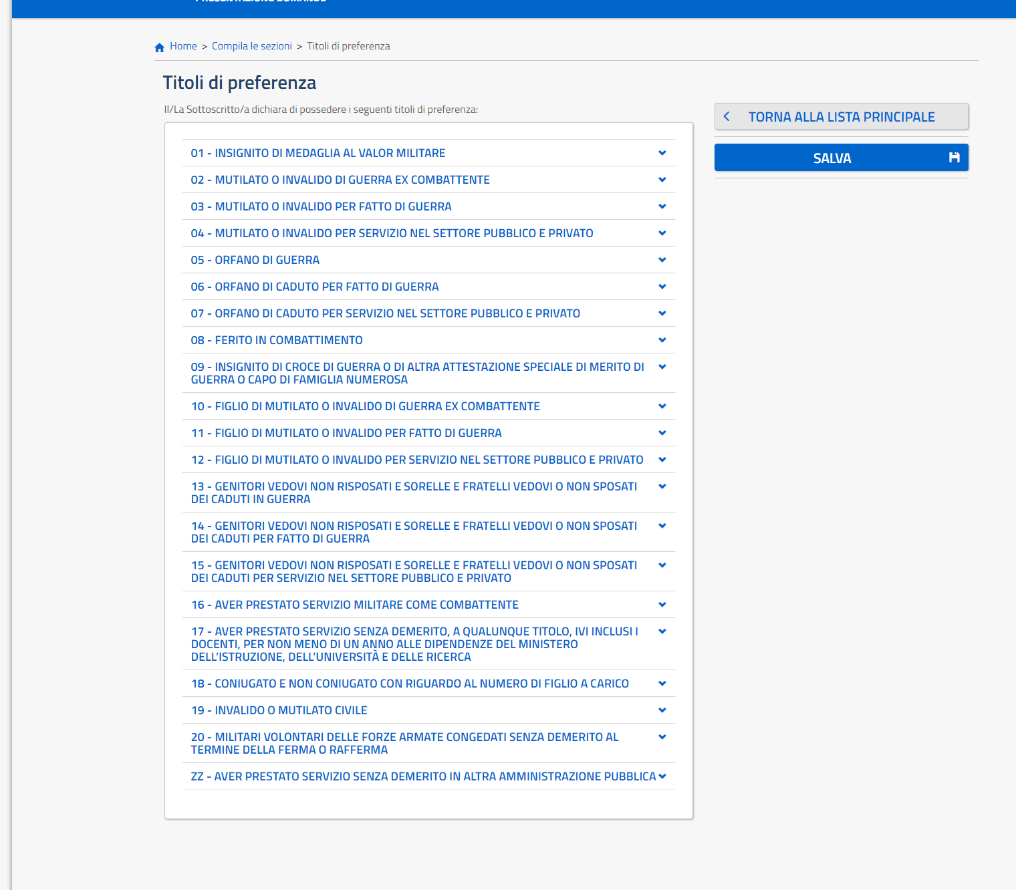The width and height of the screenshot is (1016, 890).
Task: Open 20 - MILITARI VOLONTARI DELLE FORZE ARMATE title
Action: click(405, 743)
